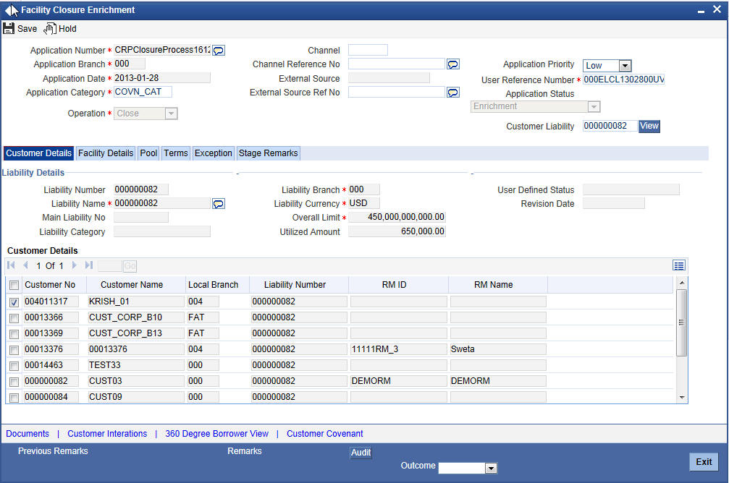
Task: Click the application logo in title bar
Action: (12, 10)
